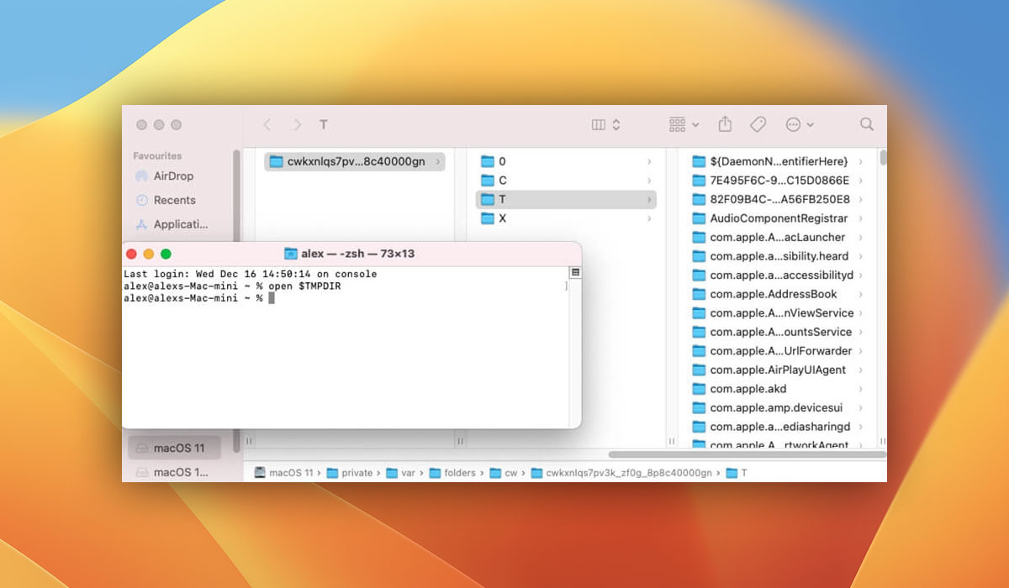Open the Edit Tags icon
This screenshot has height=588, width=1009.
tap(758, 124)
